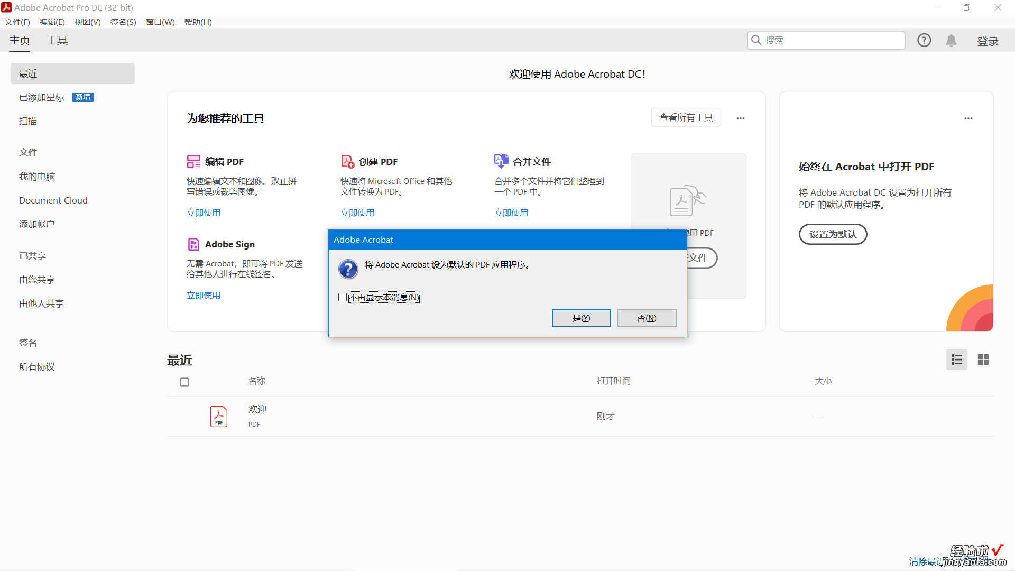
Task: Click the search magnifier icon
Action: coord(756,40)
